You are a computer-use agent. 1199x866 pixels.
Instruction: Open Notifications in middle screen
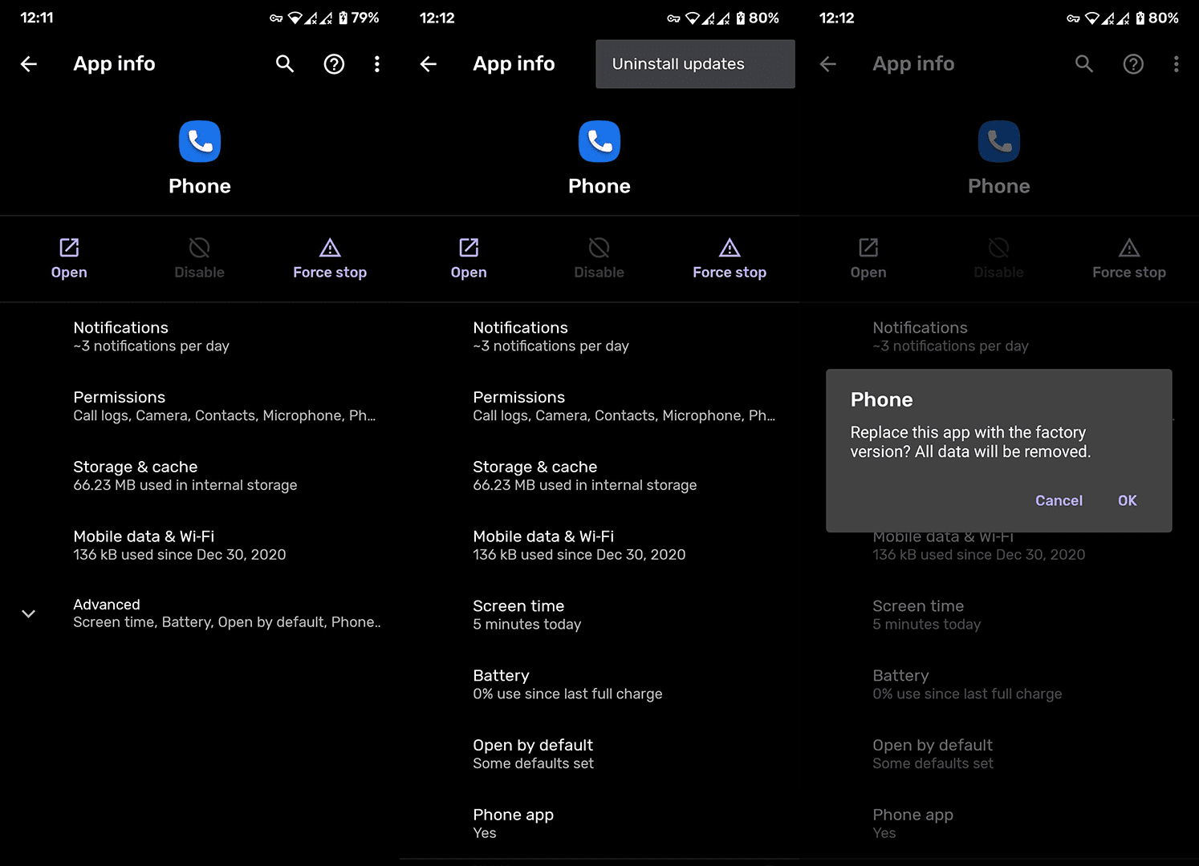(x=599, y=337)
